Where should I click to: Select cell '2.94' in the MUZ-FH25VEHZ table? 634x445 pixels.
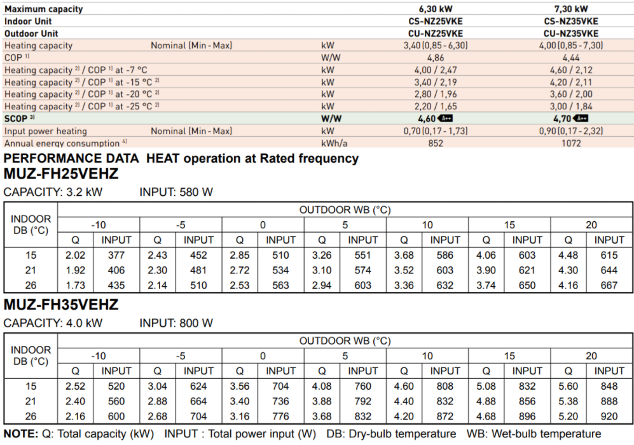point(322,285)
